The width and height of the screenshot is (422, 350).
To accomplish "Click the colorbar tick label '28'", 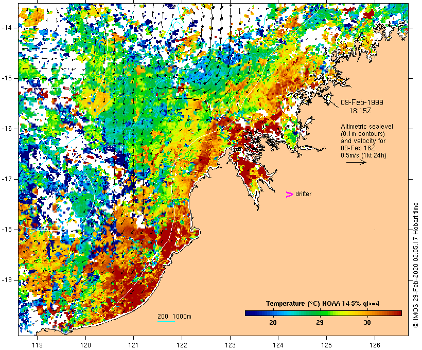I will coord(273,322).
